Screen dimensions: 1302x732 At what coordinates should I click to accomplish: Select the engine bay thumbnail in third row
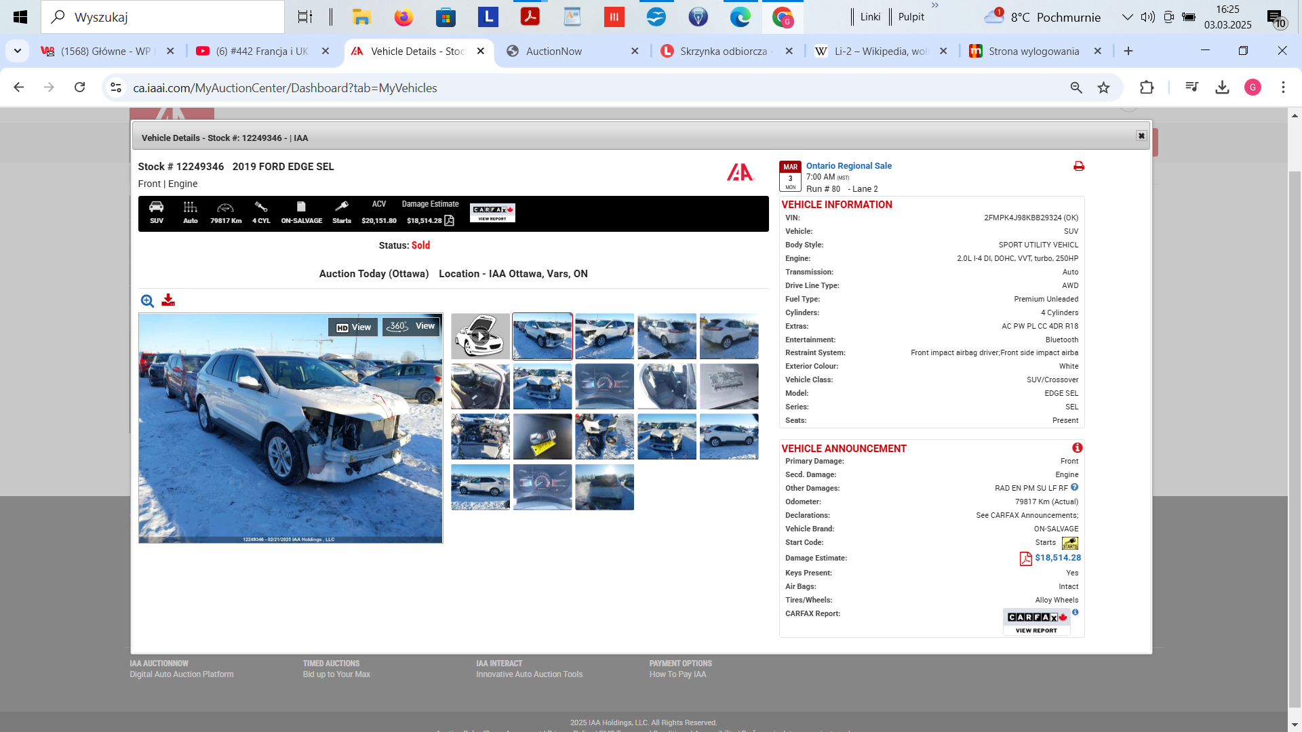click(480, 437)
